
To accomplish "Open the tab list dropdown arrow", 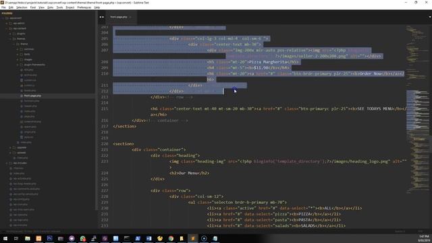I will tap(429, 17).
